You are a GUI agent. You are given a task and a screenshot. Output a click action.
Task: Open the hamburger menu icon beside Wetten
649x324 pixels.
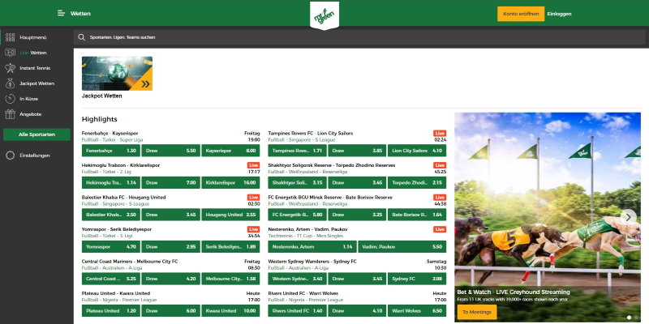click(x=61, y=13)
